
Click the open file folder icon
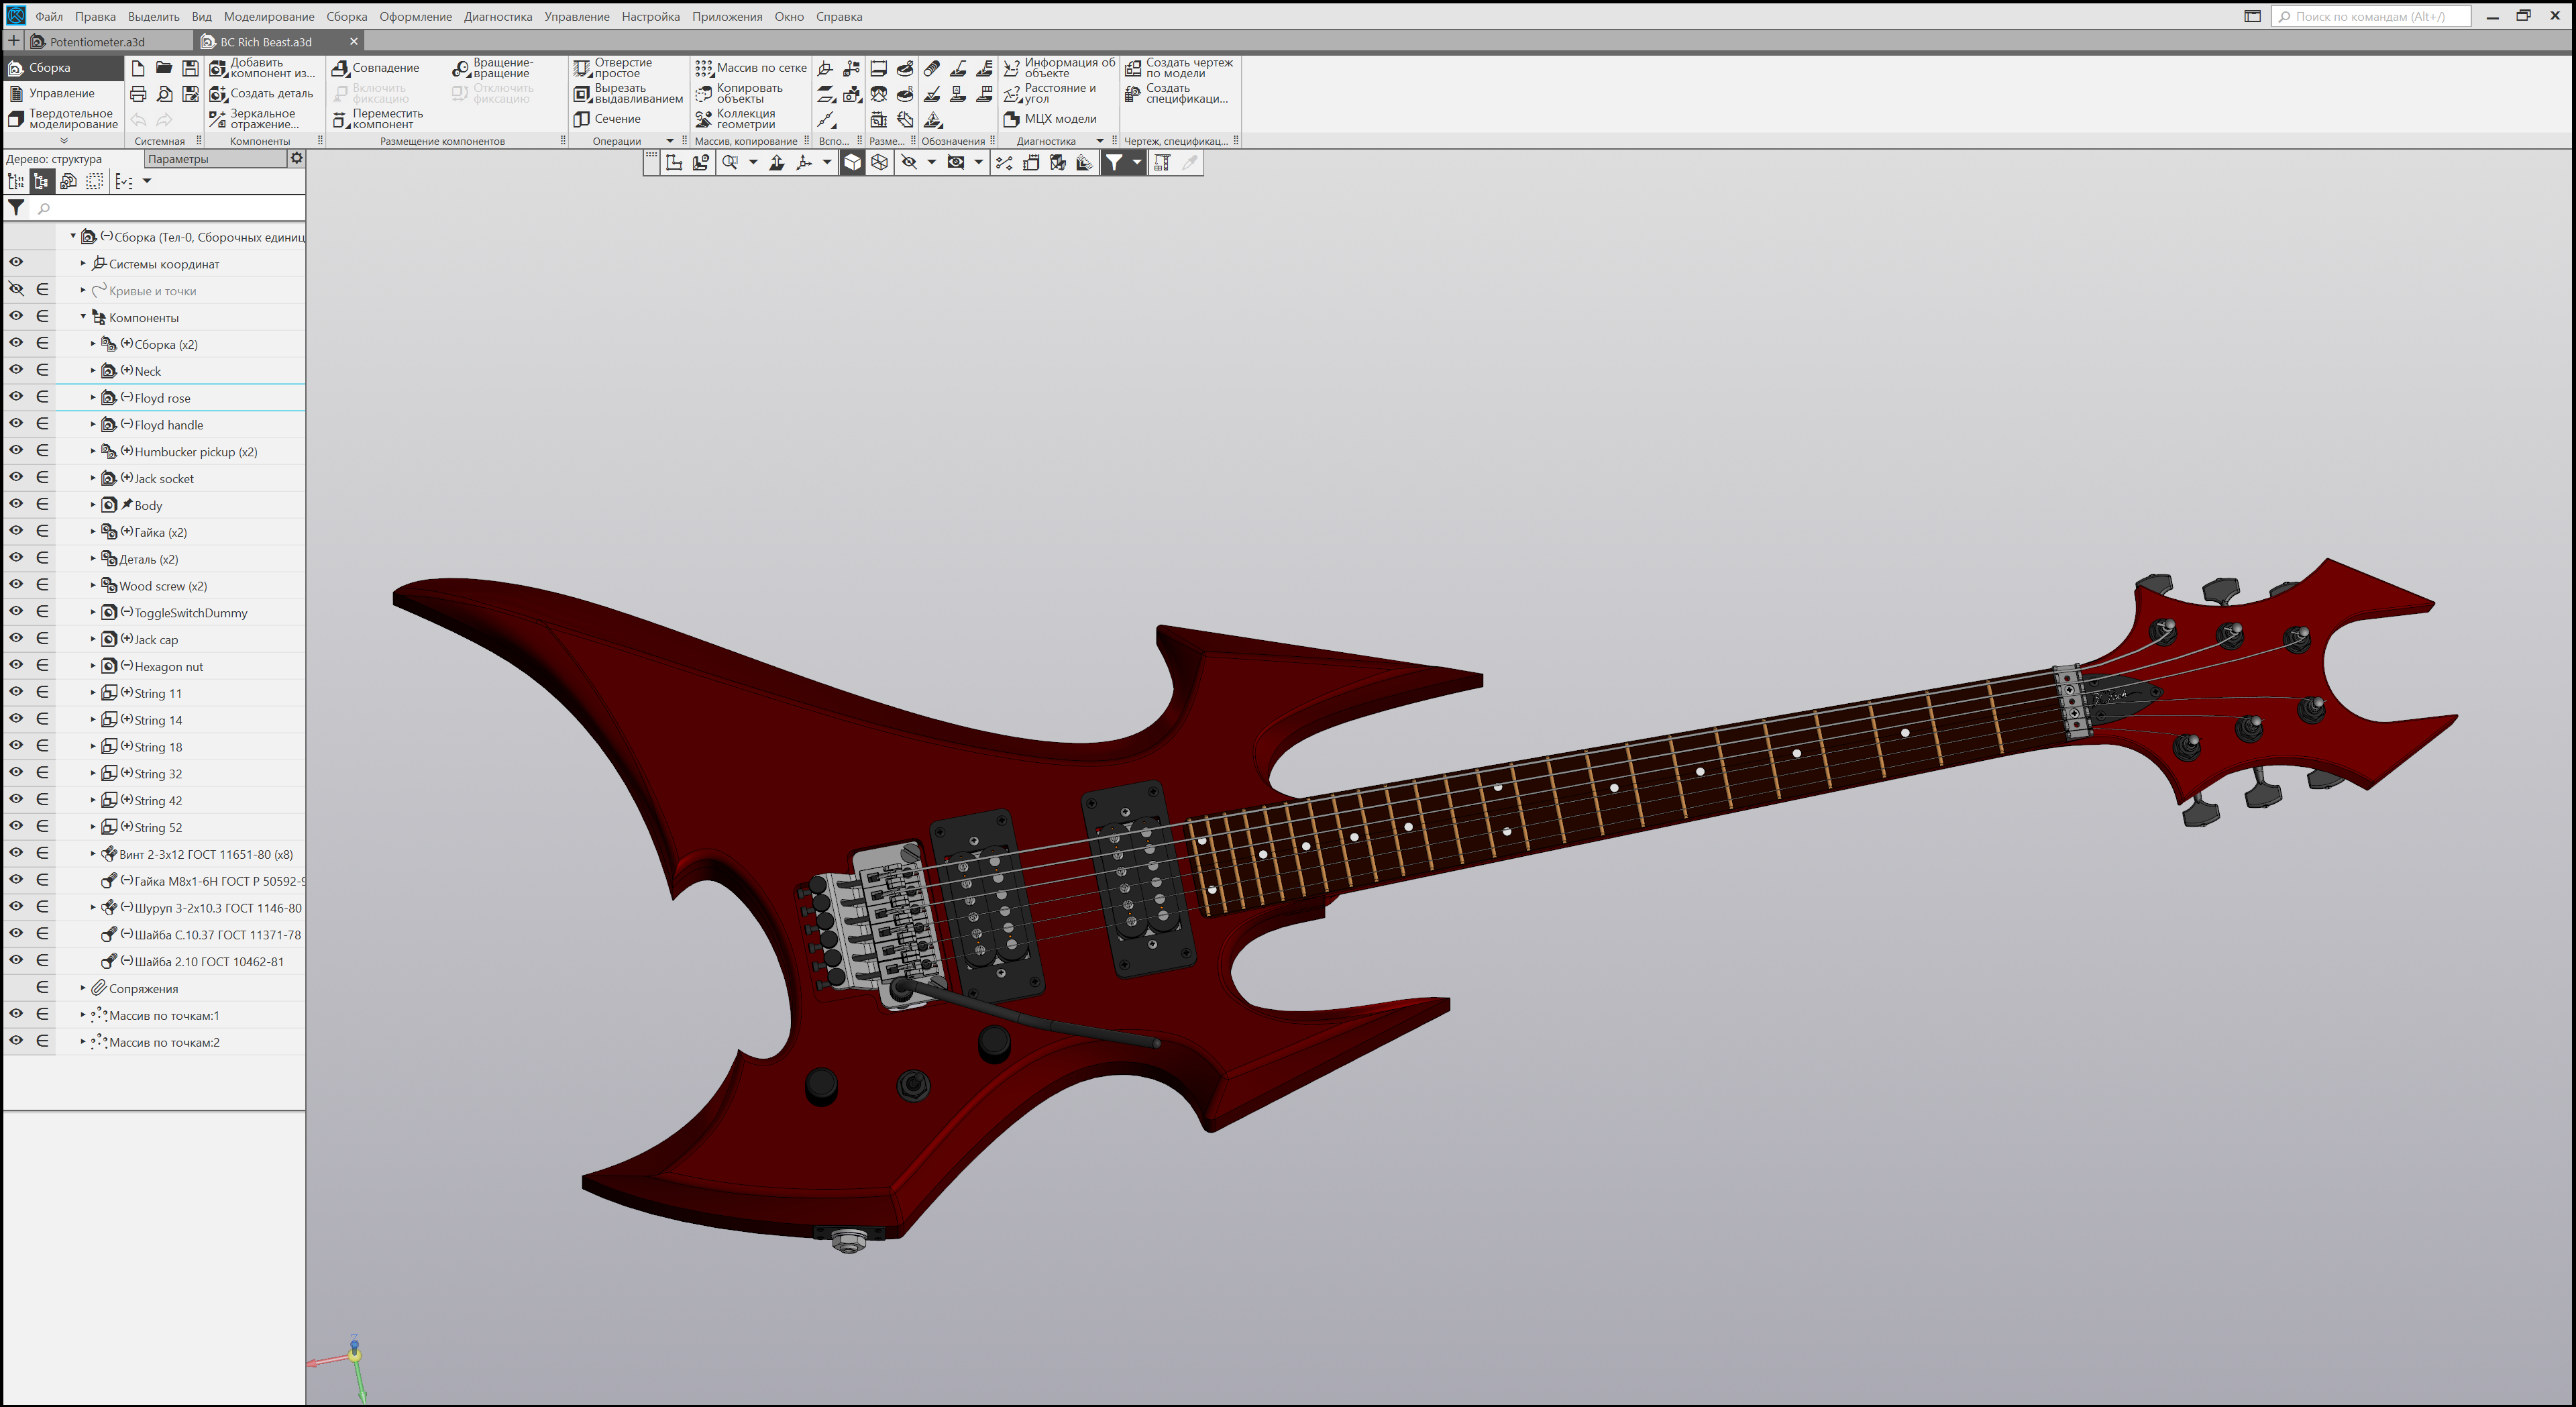(x=164, y=68)
